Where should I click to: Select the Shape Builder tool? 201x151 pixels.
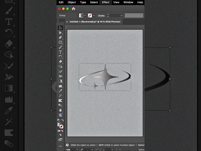[60, 66]
